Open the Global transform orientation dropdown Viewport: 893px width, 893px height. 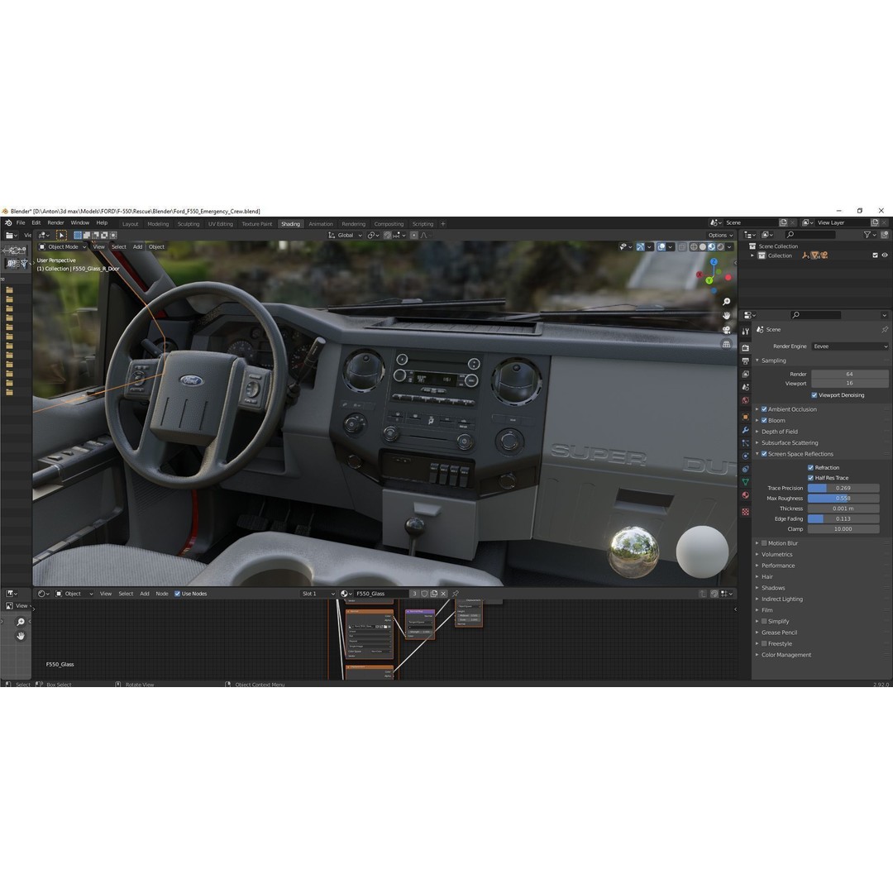coord(345,235)
